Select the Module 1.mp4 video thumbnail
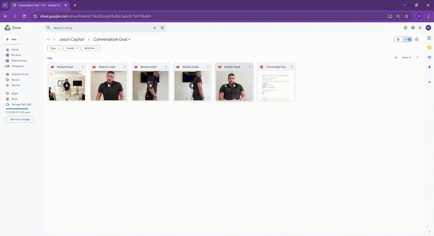 tap(234, 86)
